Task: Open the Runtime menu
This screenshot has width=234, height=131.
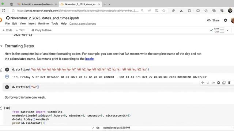Action: tap(44, 24)
